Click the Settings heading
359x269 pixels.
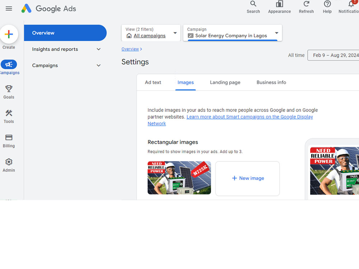click(135, 62)
